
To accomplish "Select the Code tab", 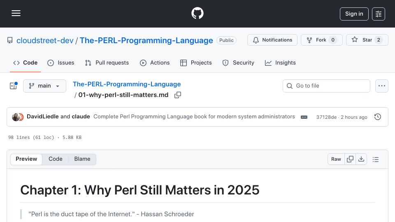I will pos(25,62).
